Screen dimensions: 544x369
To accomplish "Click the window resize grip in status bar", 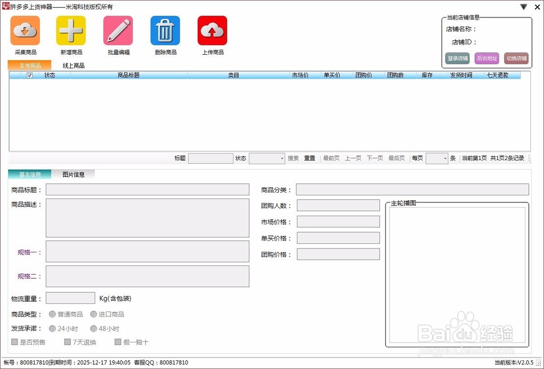I will click(539, 363).
